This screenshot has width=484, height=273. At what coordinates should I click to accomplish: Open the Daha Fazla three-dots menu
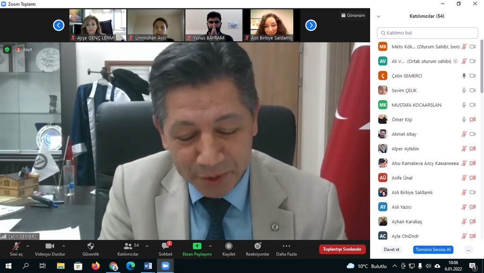pyautogui.click(x=286, y=247)
